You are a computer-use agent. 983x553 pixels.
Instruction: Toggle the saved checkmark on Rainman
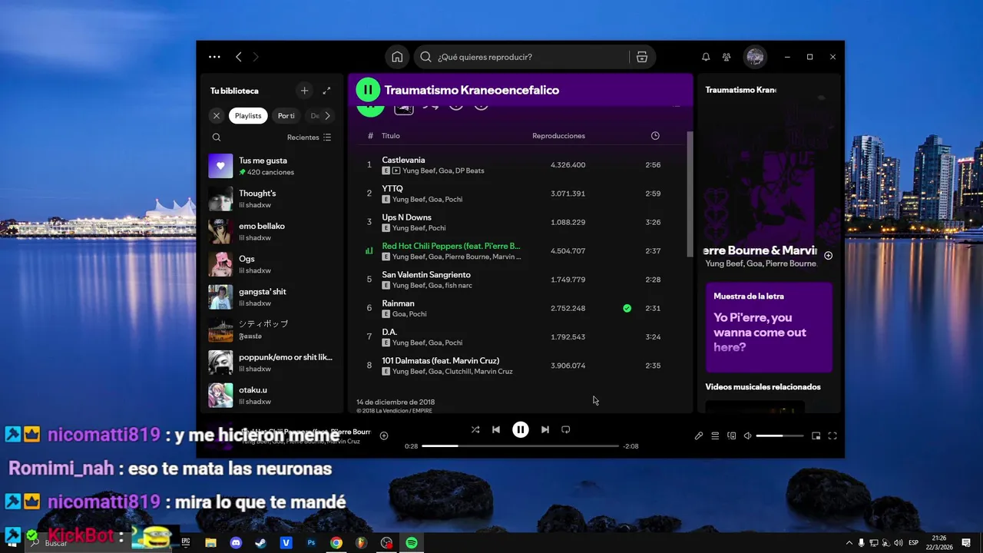[627, 308]
